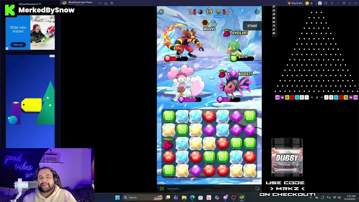Tap the only blue gem in second row
This screenshot has width=359, height=202.
tap(223, 130)
